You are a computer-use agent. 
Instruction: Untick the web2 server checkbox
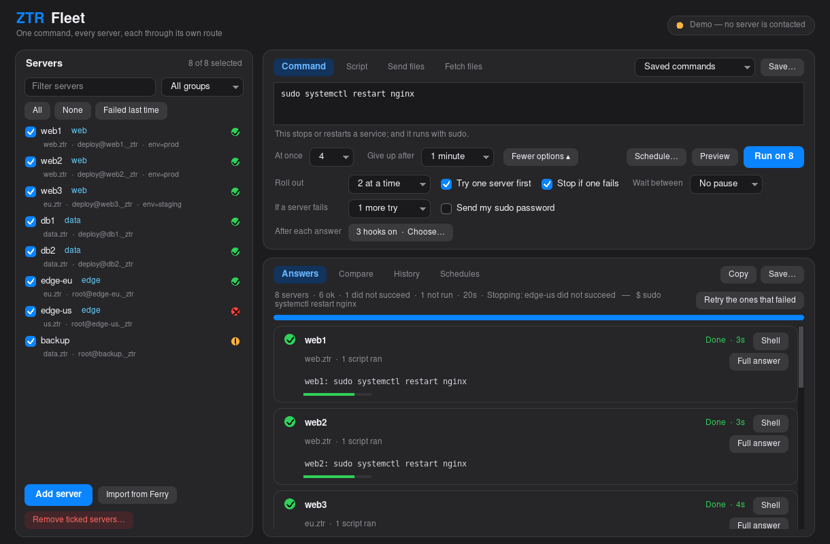click(31, 162)
